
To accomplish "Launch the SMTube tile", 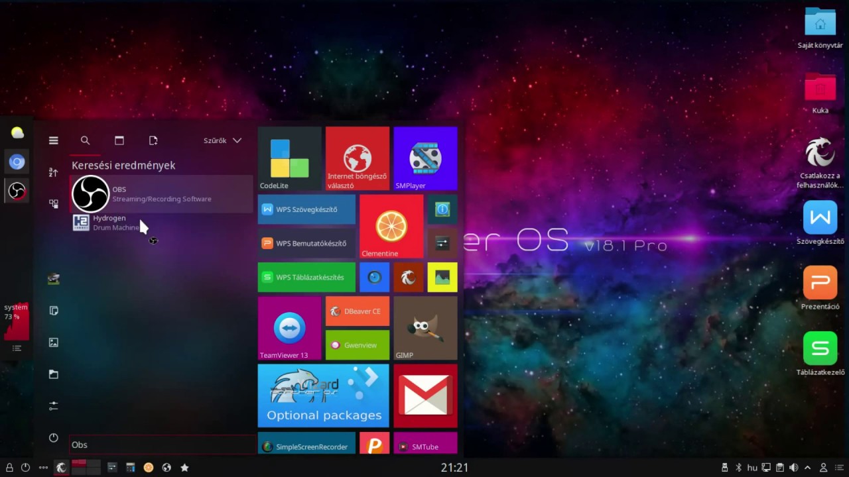I will point(425,443).
